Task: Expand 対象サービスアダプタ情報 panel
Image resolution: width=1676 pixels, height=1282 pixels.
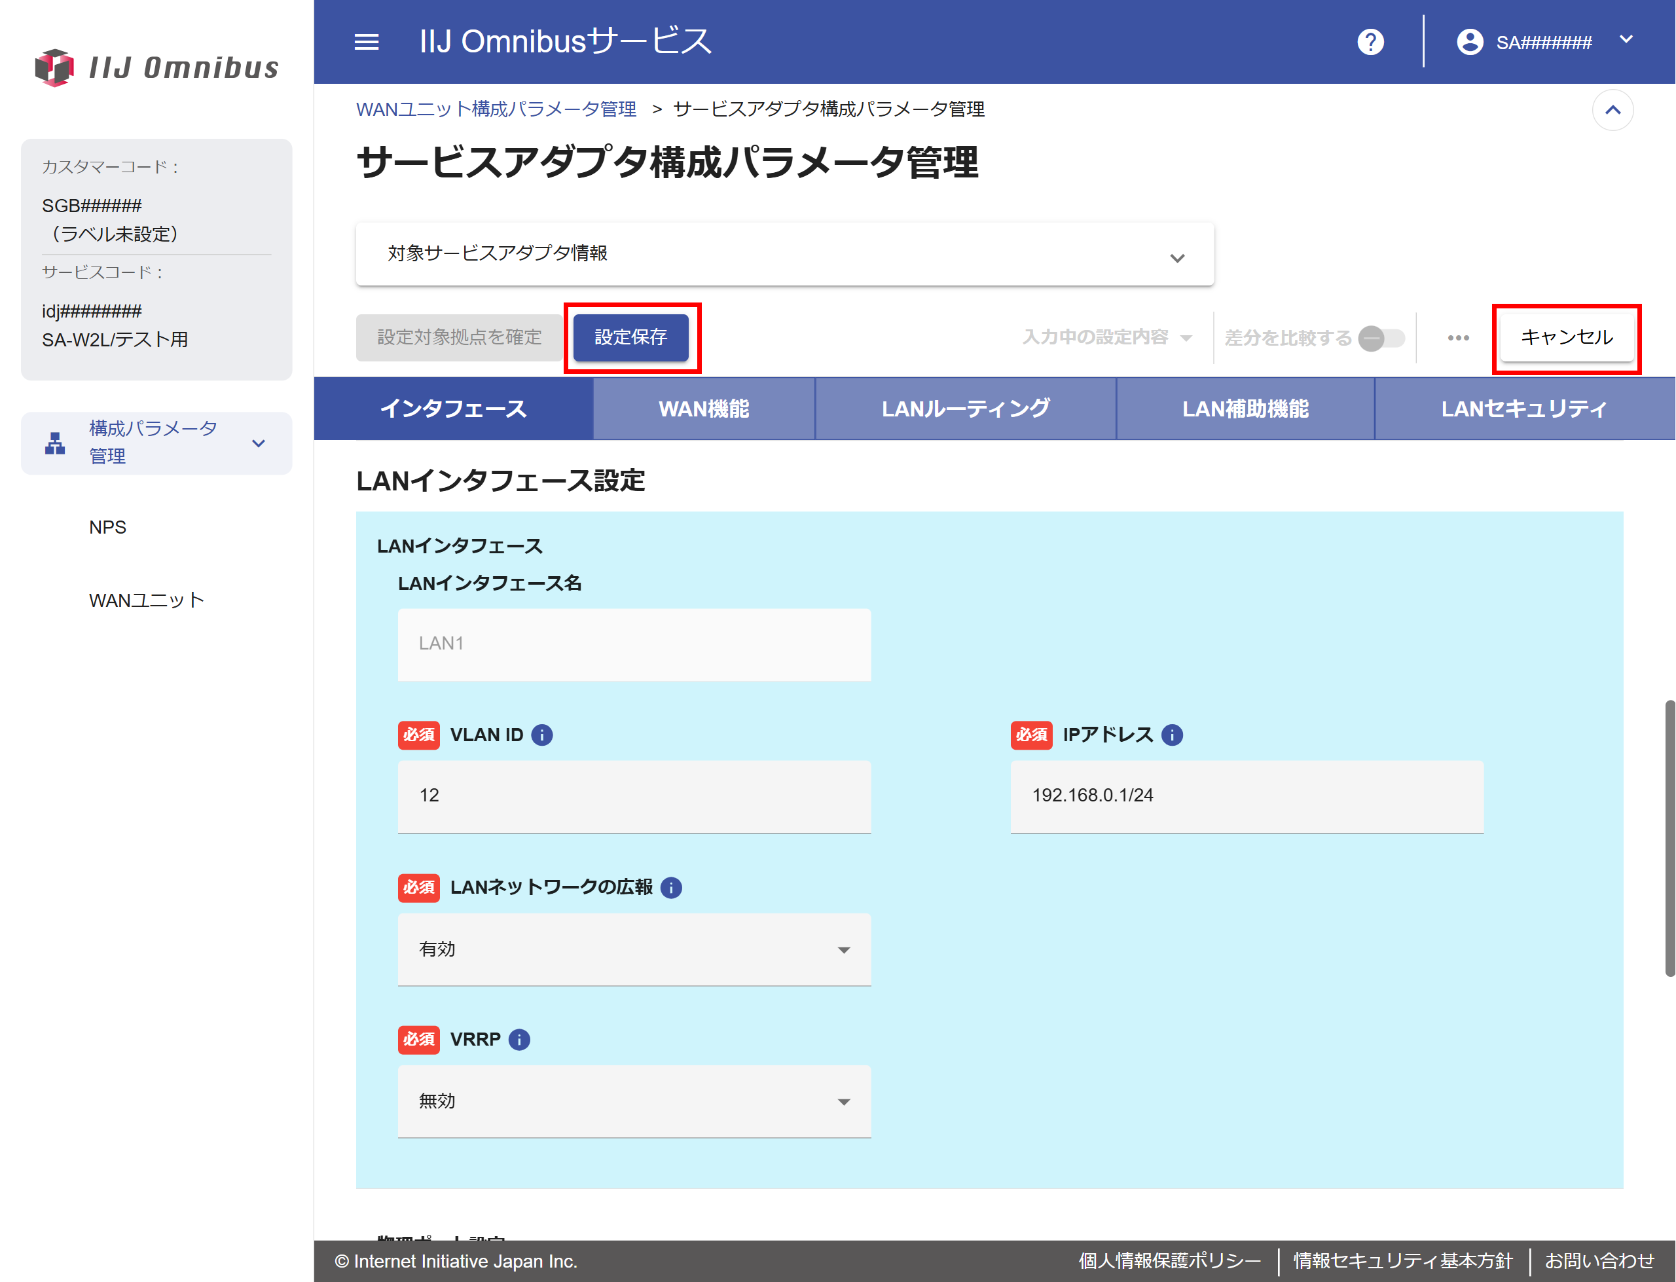Action: pyautogui.click(x=784, y=254)
